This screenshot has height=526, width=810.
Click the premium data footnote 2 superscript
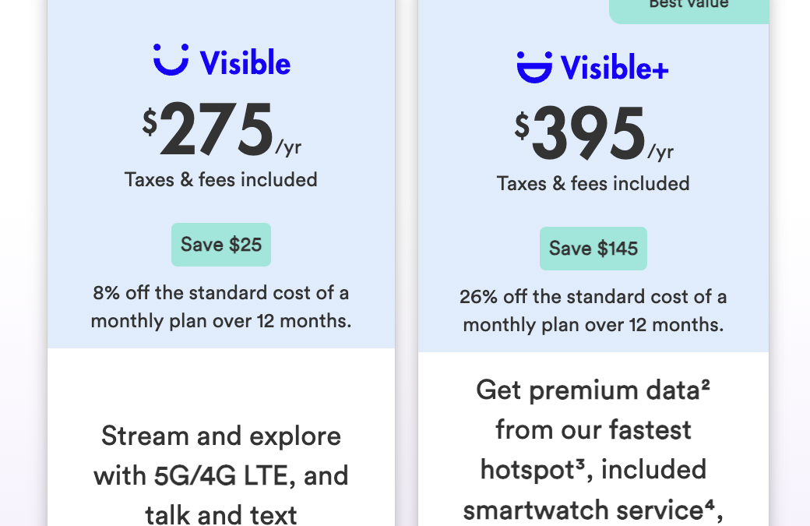tap(704, 384)
